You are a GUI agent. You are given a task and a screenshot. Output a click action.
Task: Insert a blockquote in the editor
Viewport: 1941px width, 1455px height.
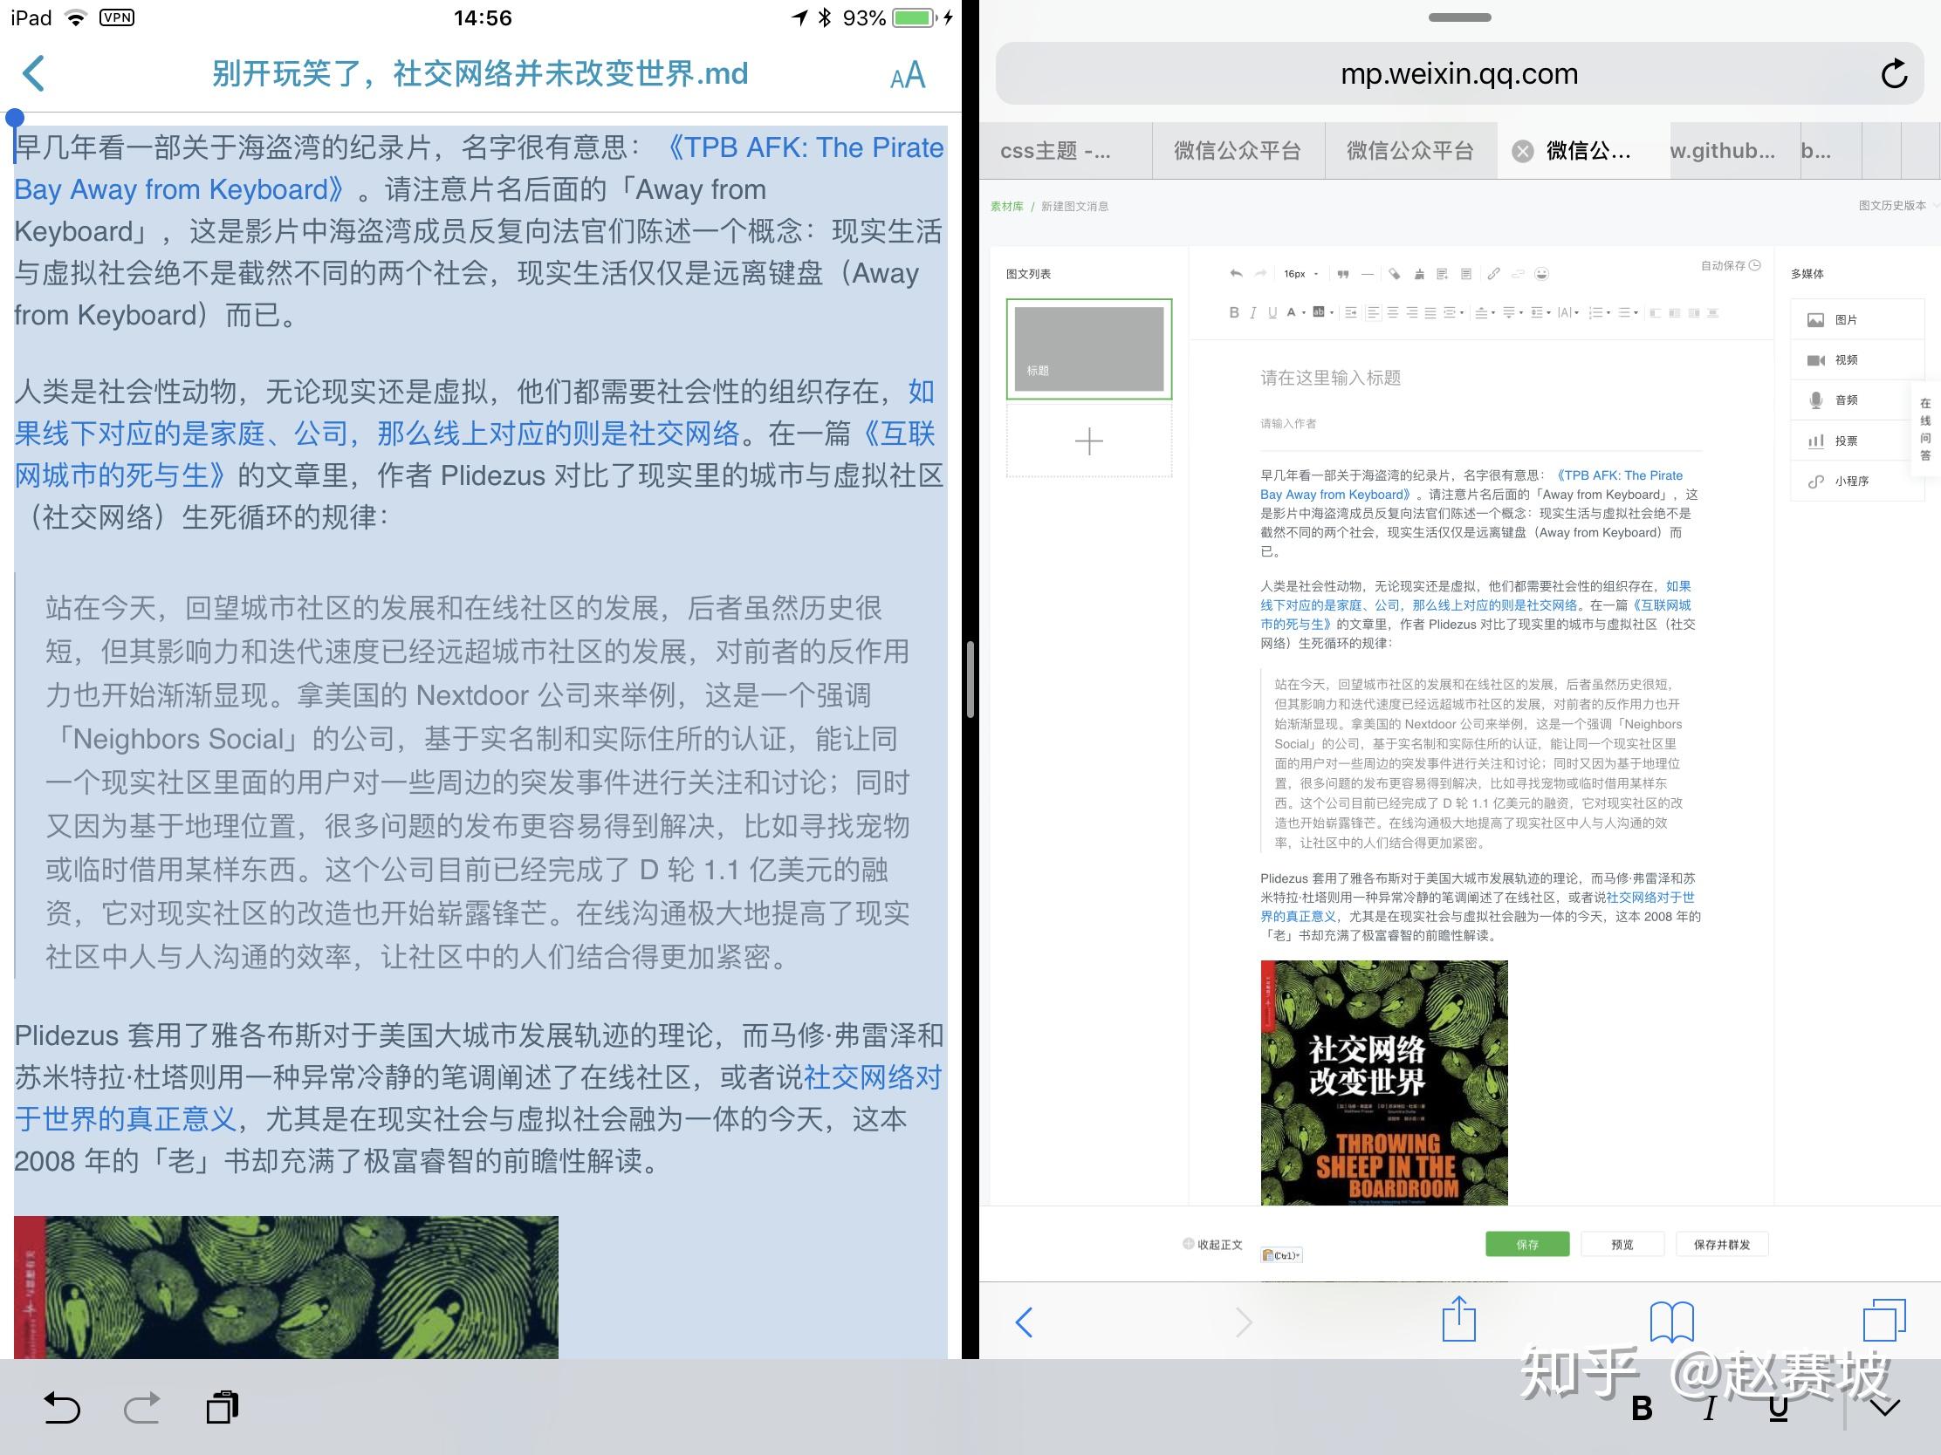point(1343,275)
